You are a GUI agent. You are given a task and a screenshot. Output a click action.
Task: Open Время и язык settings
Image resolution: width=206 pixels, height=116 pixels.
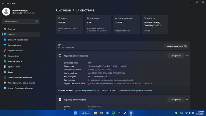(21, 67)
